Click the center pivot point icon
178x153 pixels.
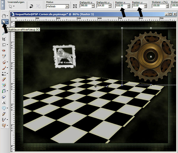[74, 6]
